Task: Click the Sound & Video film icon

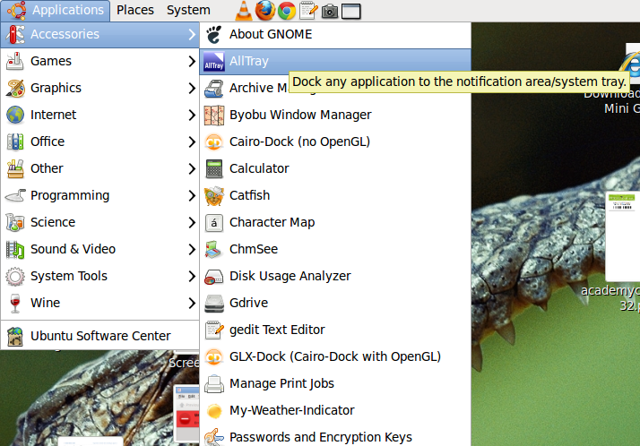Action: pos(15,250)
